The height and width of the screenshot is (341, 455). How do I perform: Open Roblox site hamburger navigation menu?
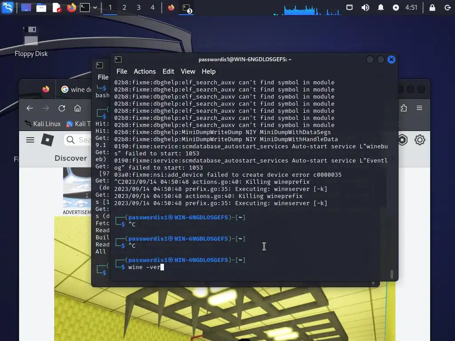coord(30,140)
